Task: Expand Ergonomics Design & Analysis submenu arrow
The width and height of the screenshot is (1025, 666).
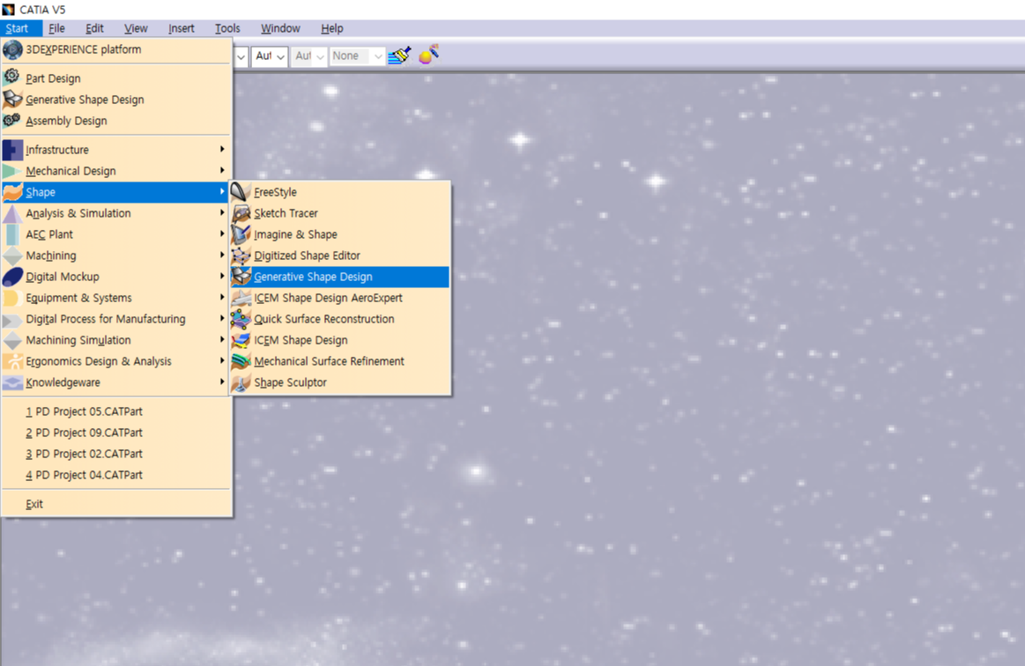Action: tap(222, 361)
